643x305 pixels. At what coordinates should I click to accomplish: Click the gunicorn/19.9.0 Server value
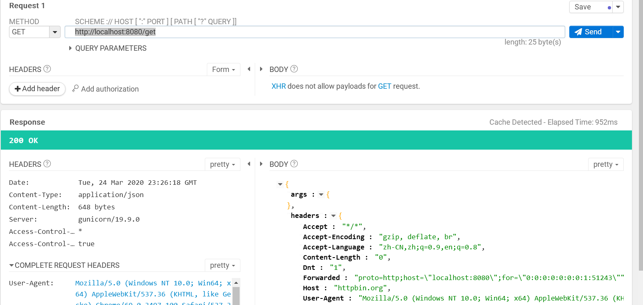point(109,220)
